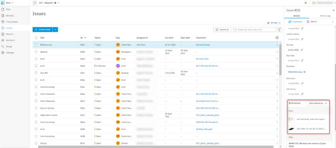Image resolution: width=336 pixels, height=148 pixels.
Task: Click the horizontal scrollbar under the table
Action: (x=155, y=147)
